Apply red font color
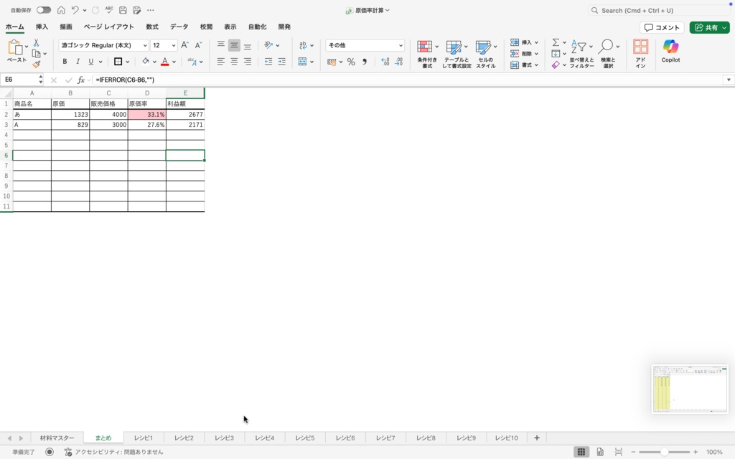The image size is (735, 459). 164,62
